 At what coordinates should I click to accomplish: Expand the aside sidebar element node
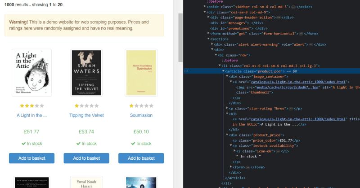pyautogui.click(x=205, y=6)
